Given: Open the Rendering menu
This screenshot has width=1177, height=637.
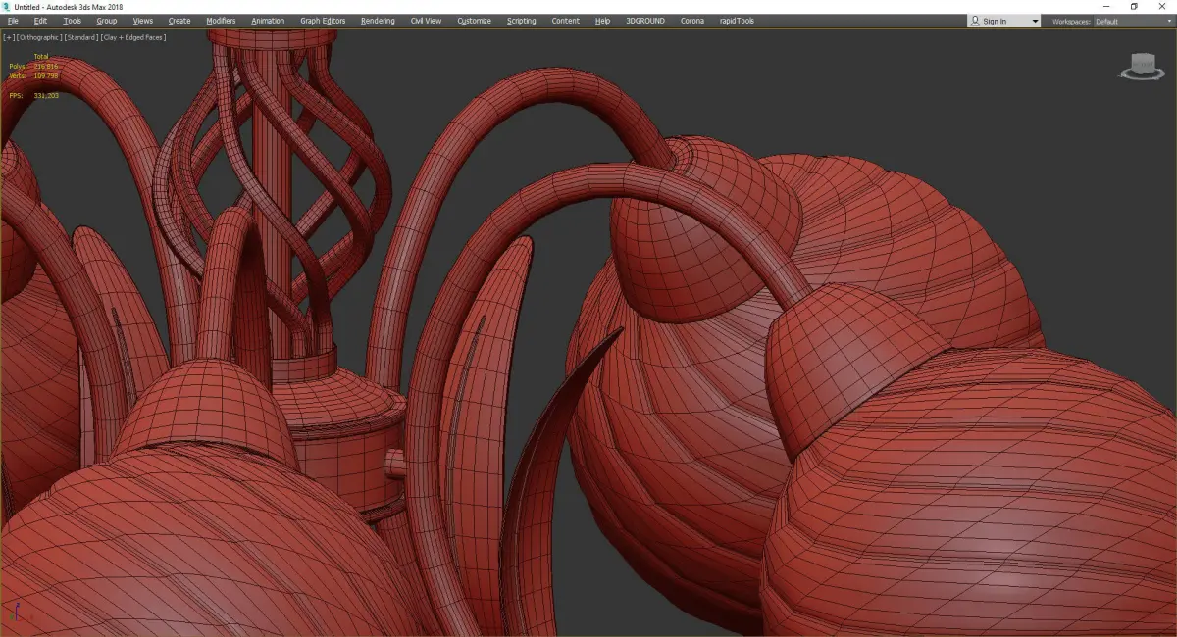Looking at the screenshot, I should point(378,21).
